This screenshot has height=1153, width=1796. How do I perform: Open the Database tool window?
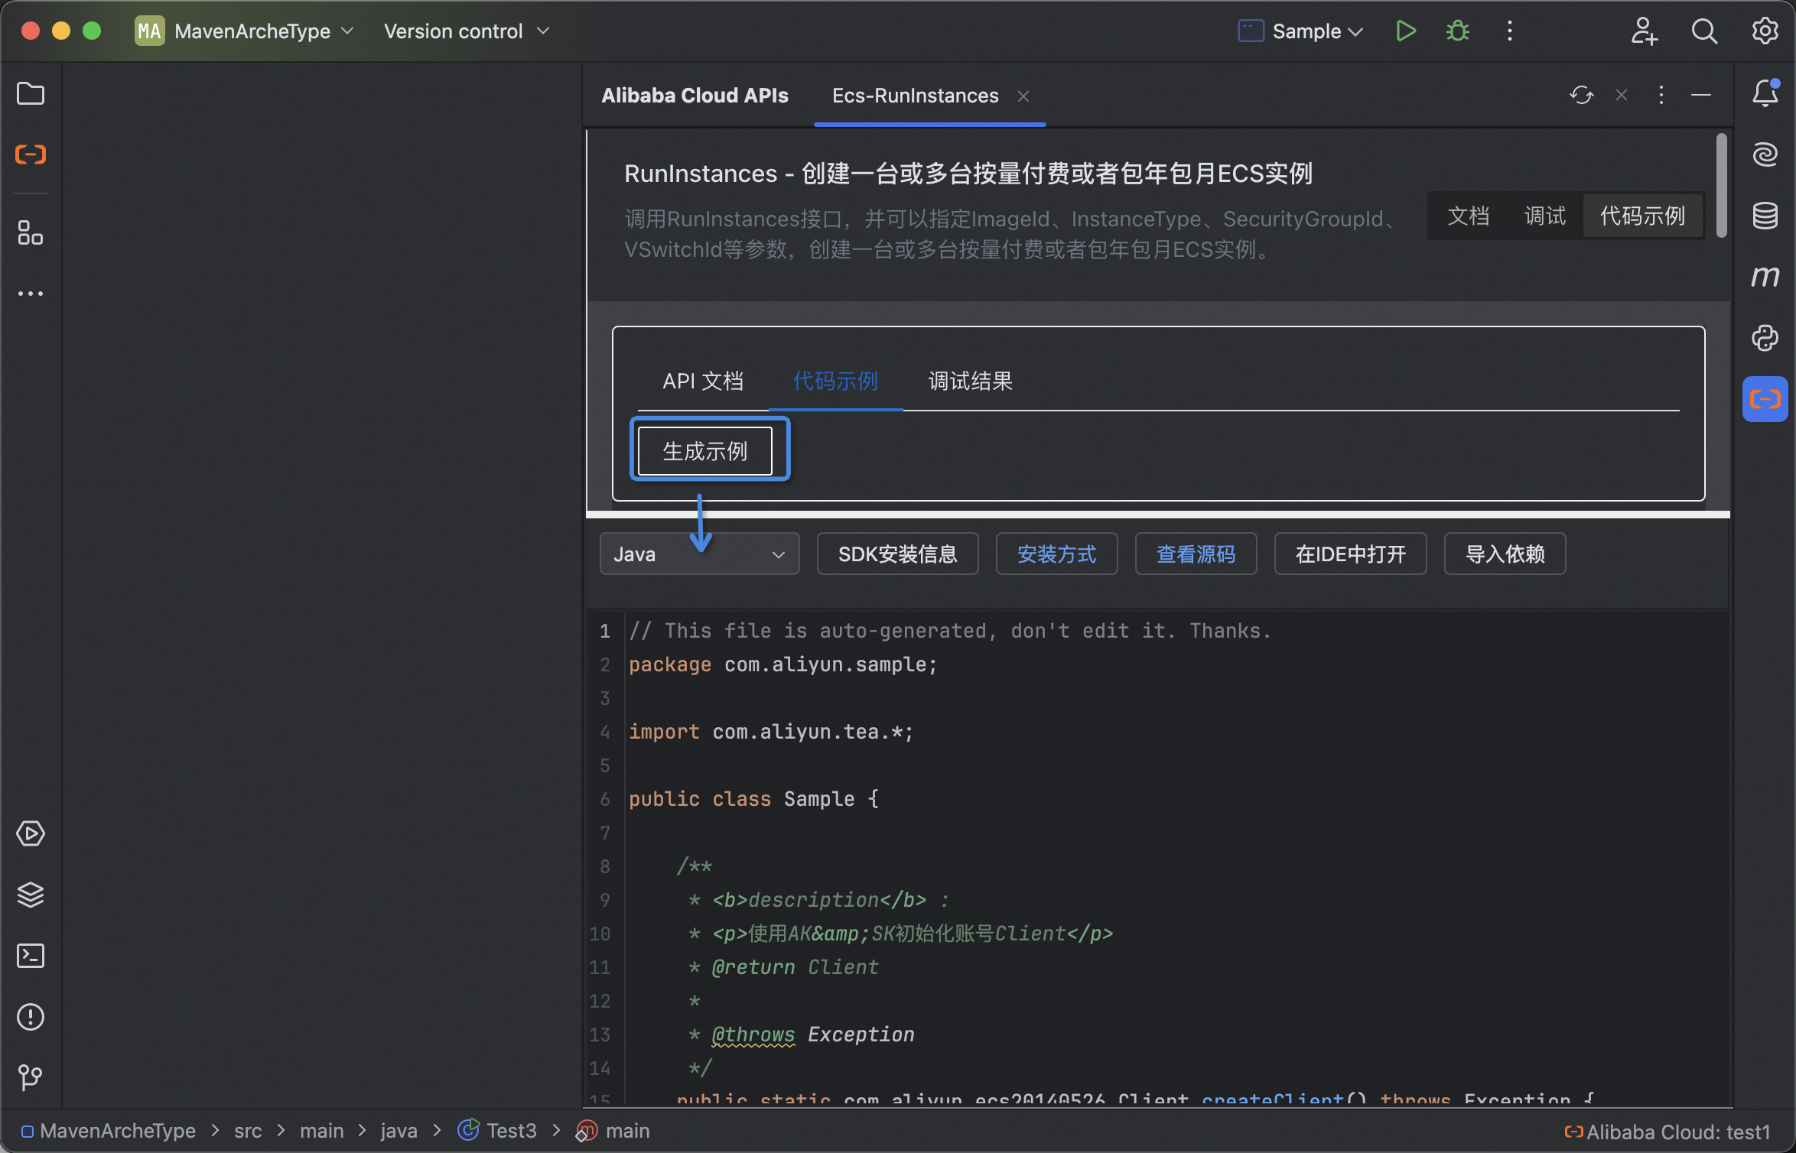(x=1765, y=216)
